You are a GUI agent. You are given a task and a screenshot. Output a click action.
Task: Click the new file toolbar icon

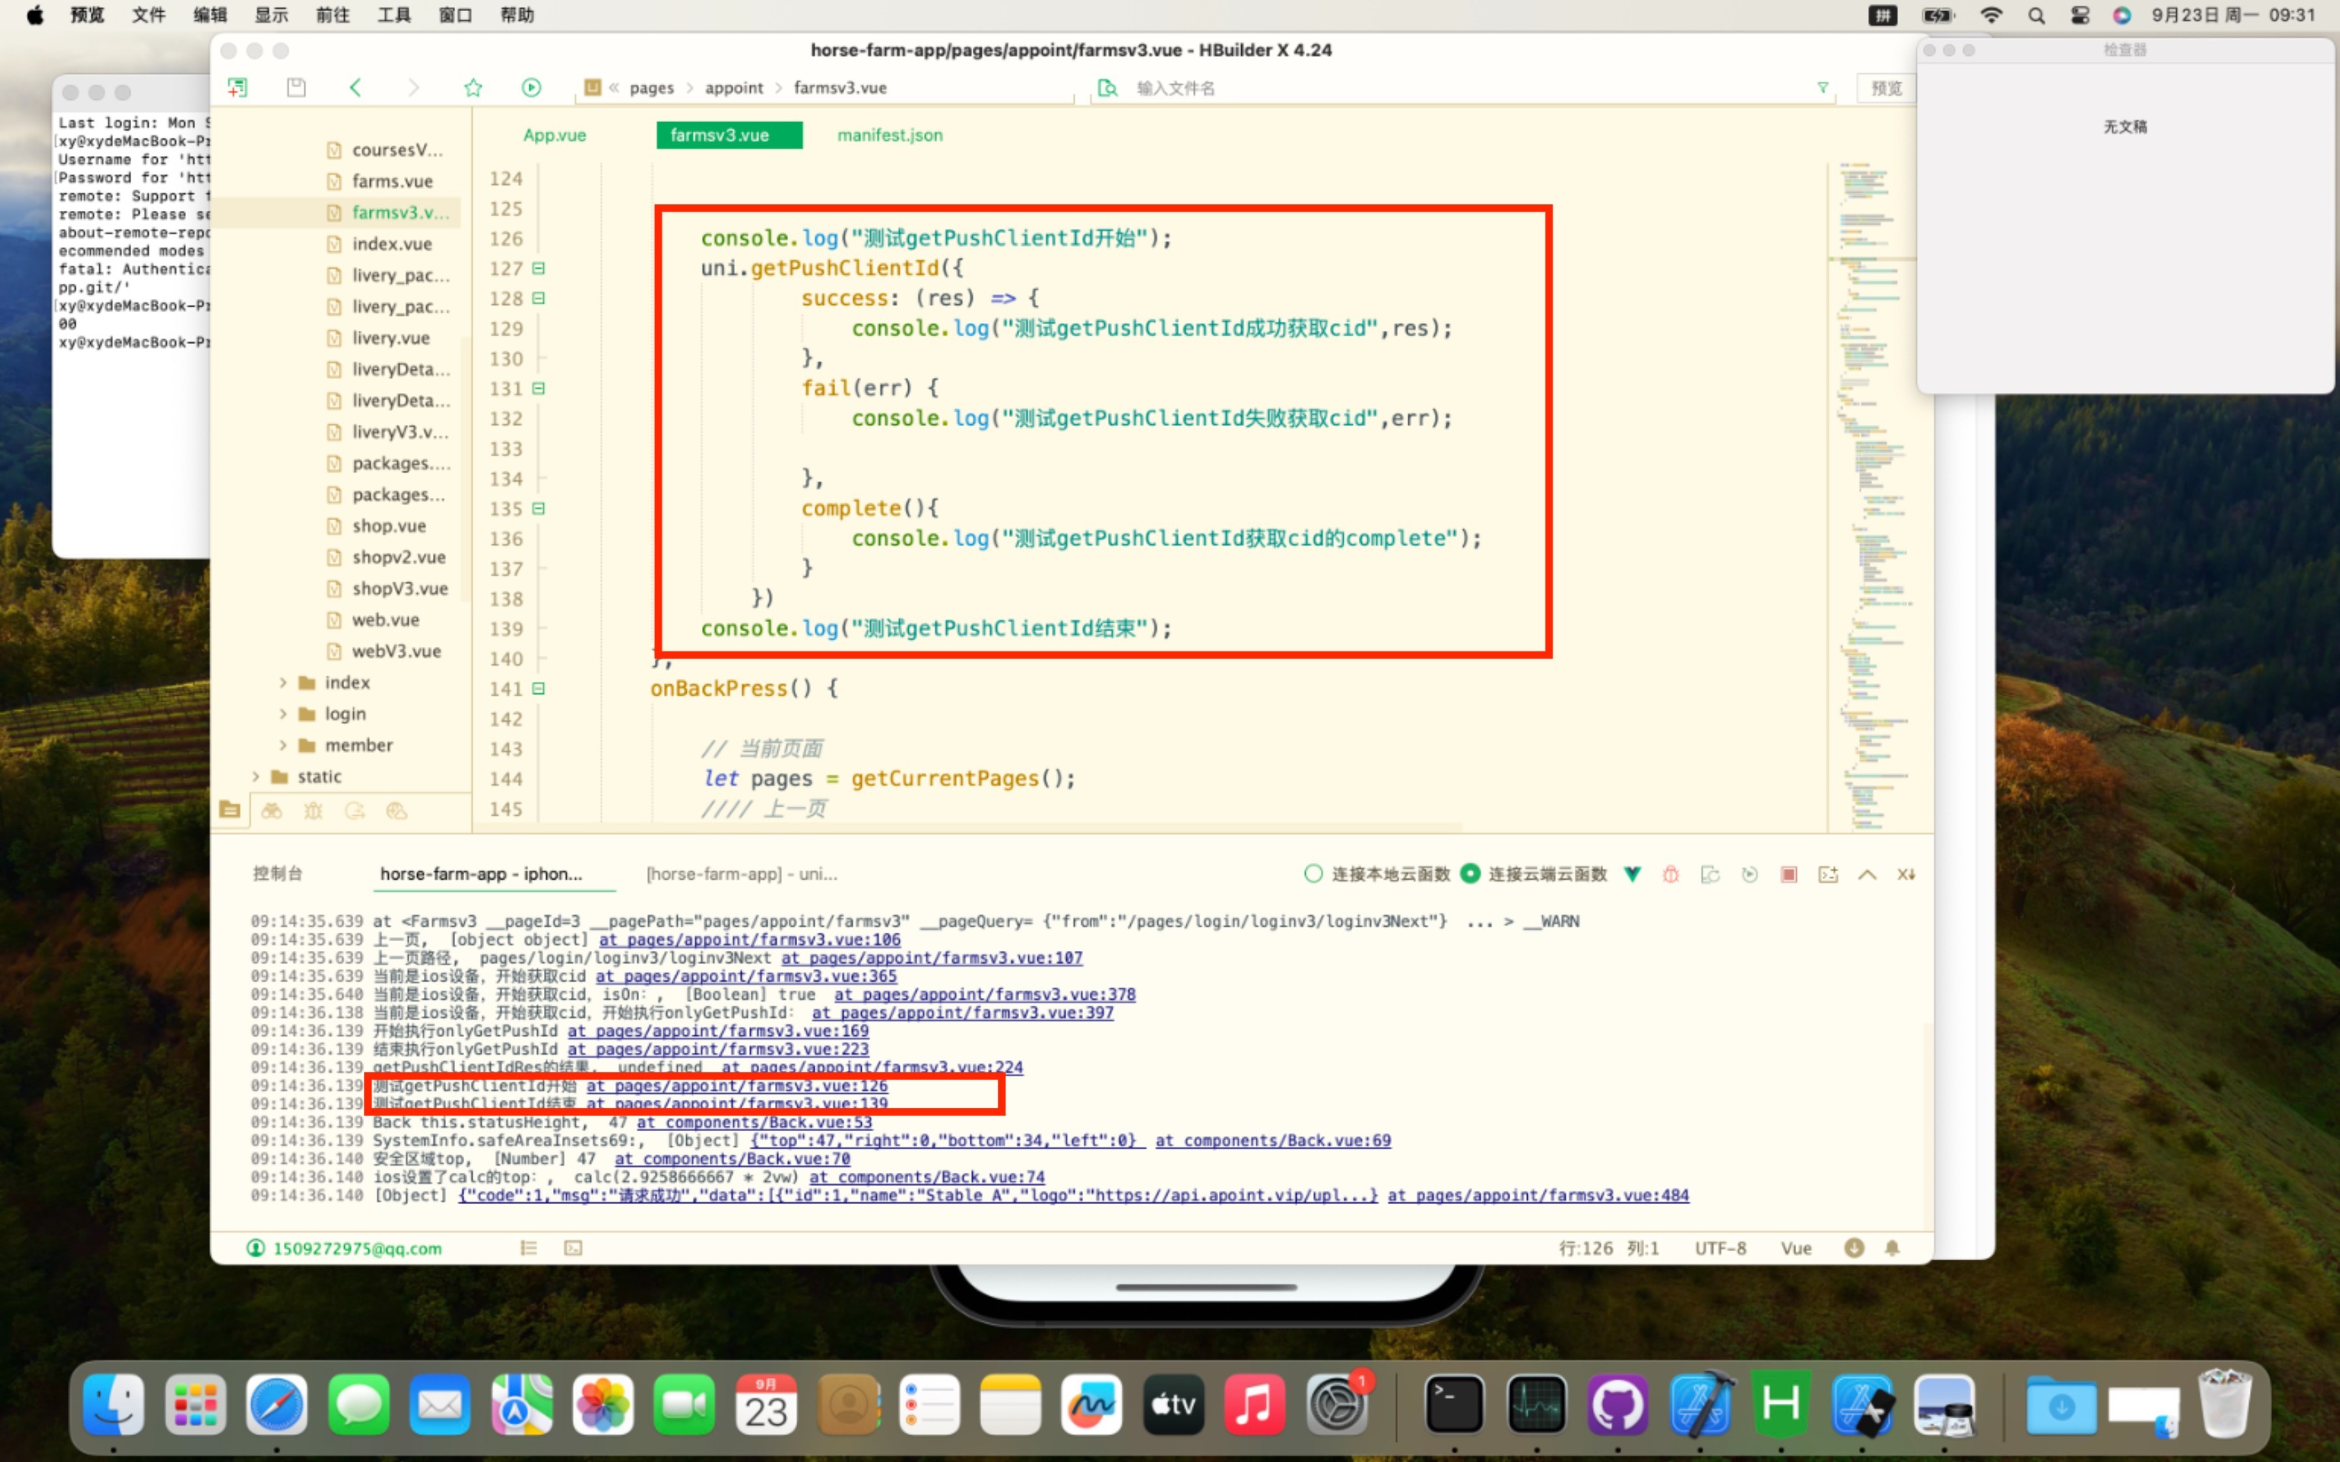237,88
